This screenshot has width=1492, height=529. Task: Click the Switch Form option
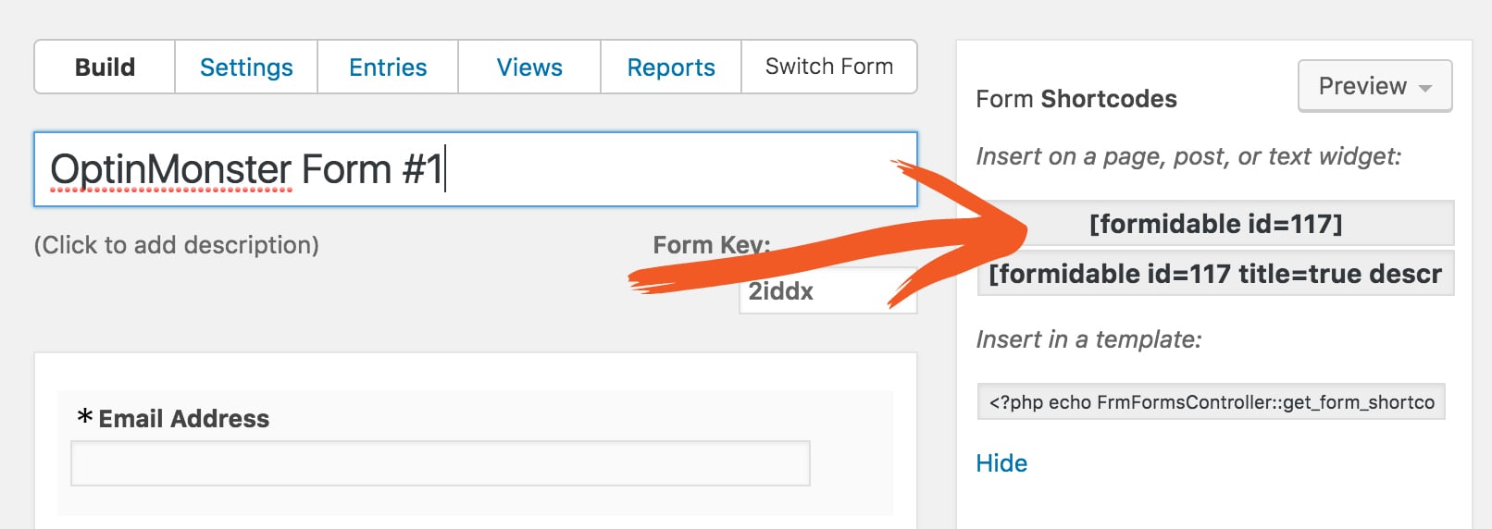[829, 67]
